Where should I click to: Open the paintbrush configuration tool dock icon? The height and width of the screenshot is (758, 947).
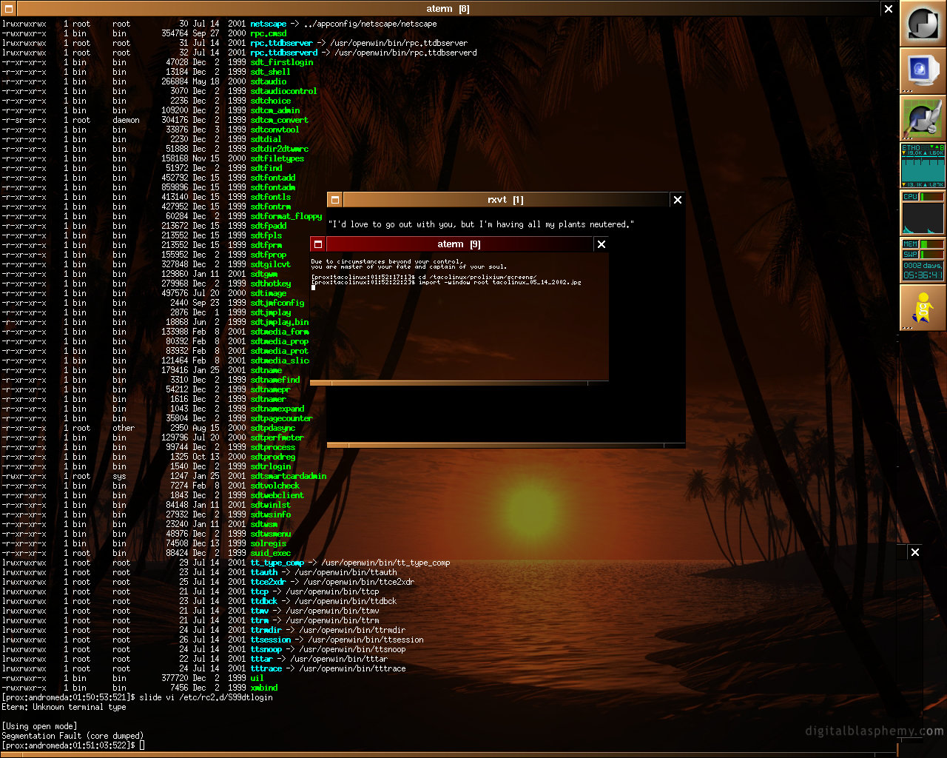coord(923,118)
